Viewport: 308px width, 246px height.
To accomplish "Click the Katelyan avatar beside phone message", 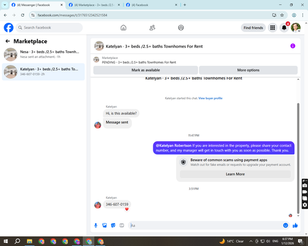I will point(97,205).
